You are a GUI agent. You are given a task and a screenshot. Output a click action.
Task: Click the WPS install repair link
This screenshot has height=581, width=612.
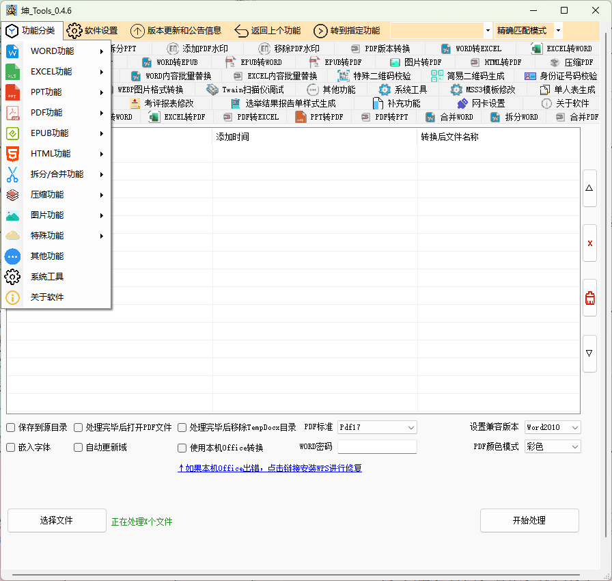point(269,468)
